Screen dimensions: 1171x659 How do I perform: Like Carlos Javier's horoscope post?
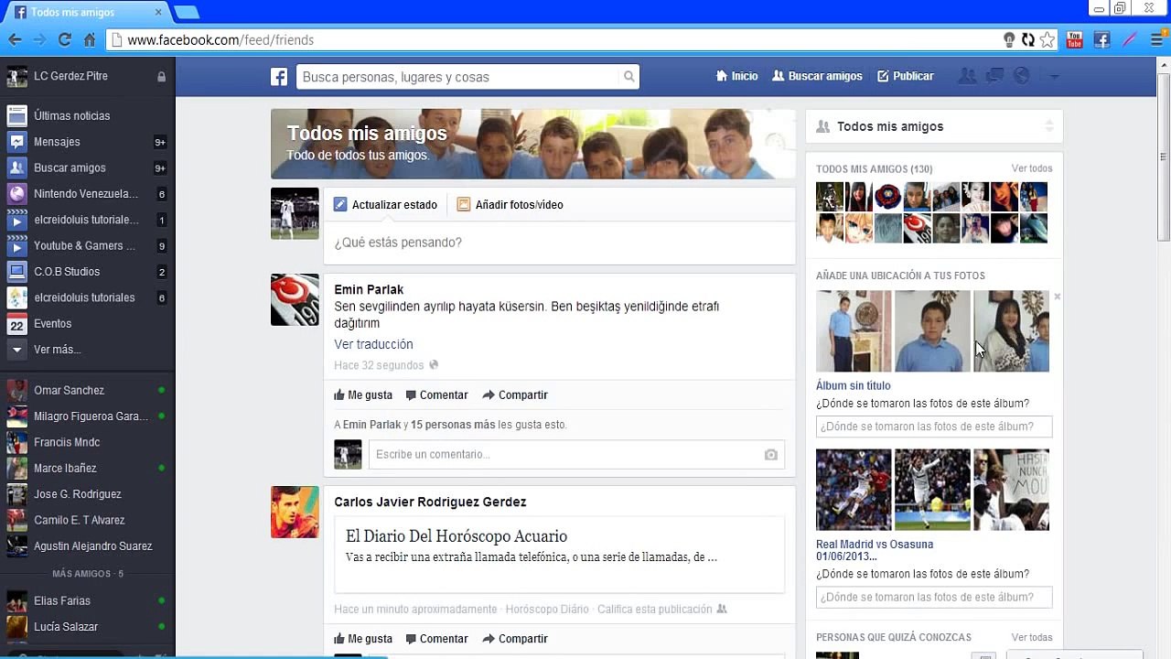[363, 639]
